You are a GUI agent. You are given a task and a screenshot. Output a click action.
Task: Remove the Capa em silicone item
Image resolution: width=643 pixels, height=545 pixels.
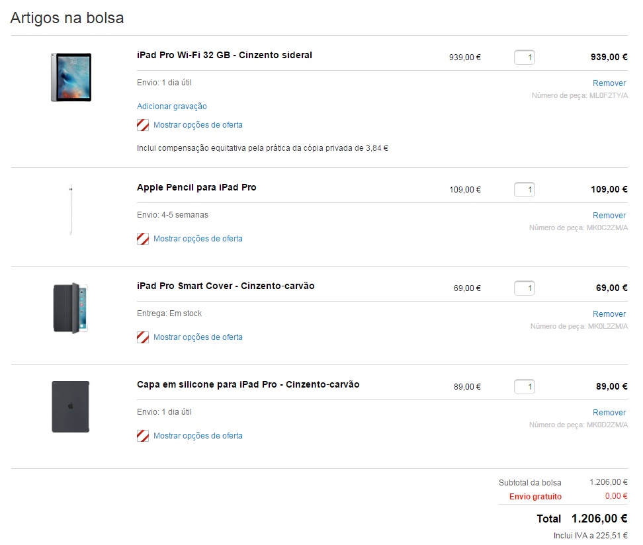click(609, 413)
